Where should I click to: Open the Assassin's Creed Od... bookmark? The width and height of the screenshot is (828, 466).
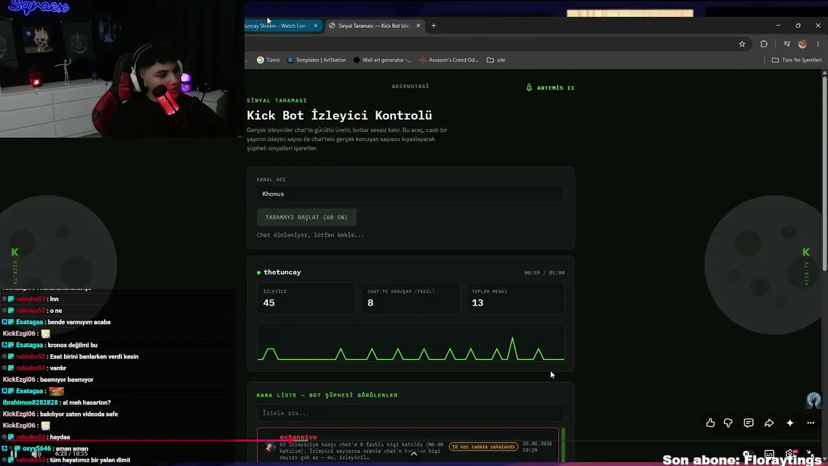[449, 60]
